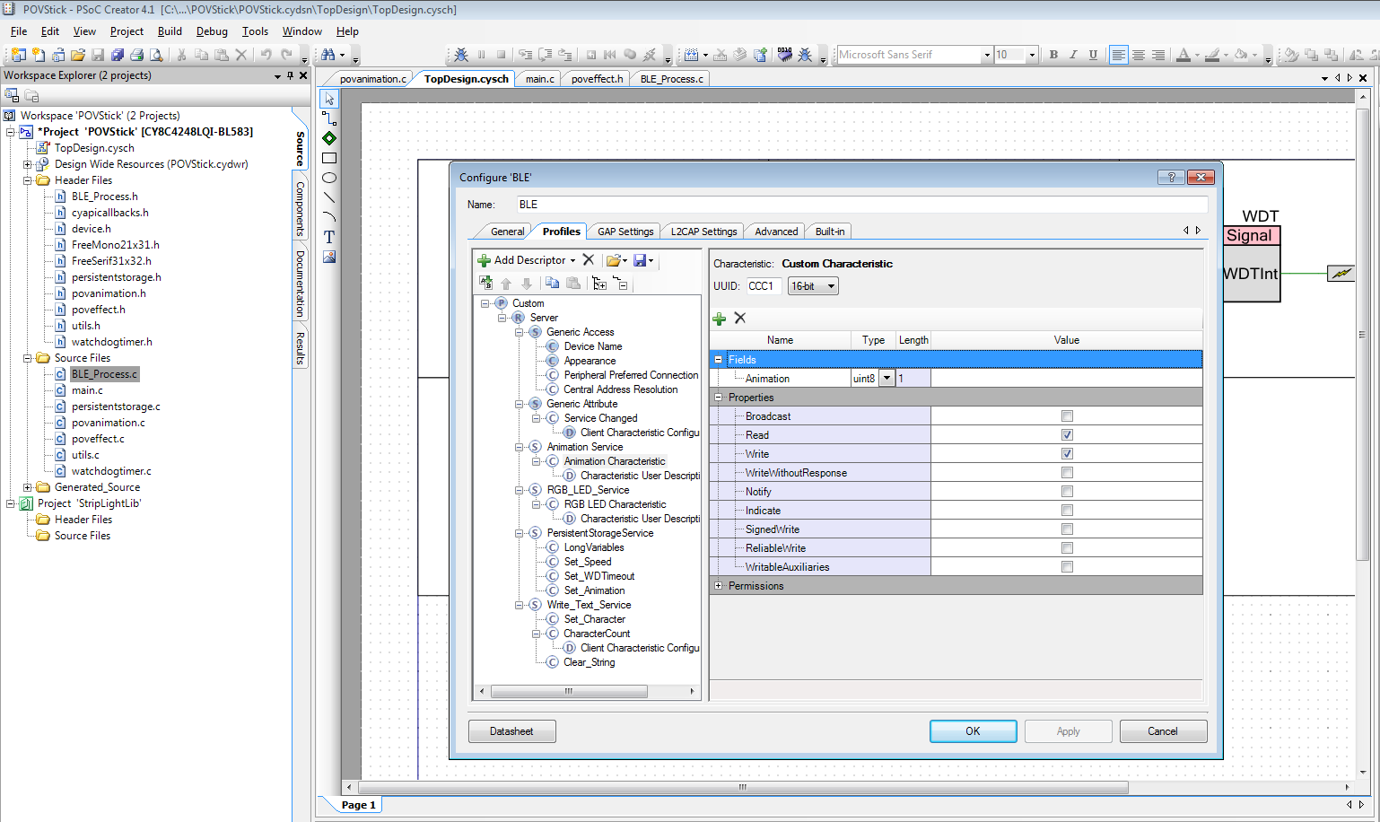Collapse the Fields section
The height and width of the screenshot is (822, 1380).
point(718,360)
